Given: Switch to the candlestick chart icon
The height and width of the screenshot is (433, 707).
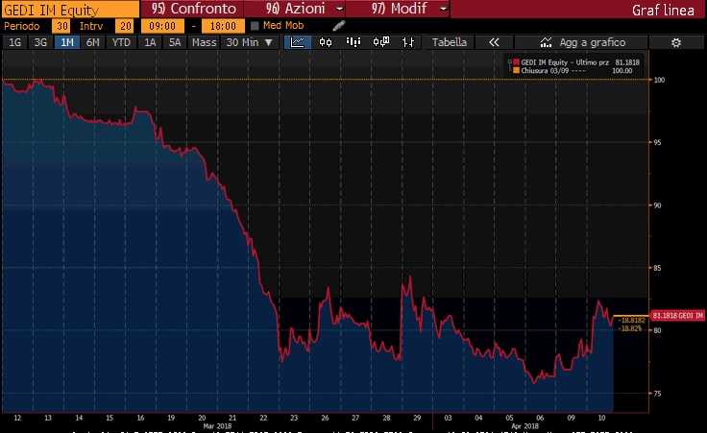Looking at the screenshot, I should (x=326, y=42).
